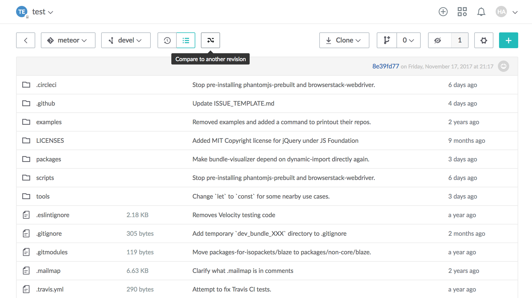Click the compare to another revision icon
The height and width of the screenshot is (298, 532).
pos(210,40)
